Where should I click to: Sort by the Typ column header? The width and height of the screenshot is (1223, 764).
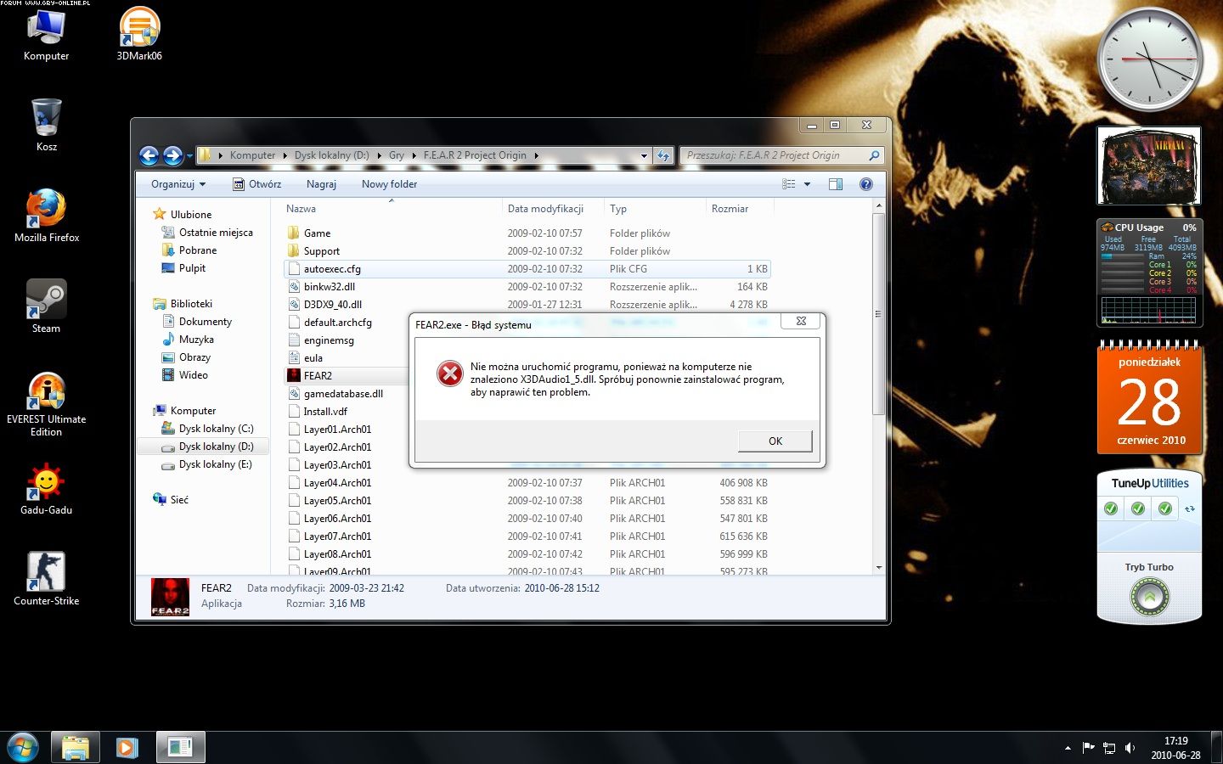[654, 209]
